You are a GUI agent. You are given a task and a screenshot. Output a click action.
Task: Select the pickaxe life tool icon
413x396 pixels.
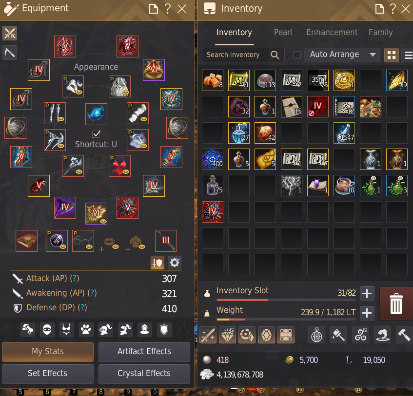pyautogui.click(x=10, y=53)
